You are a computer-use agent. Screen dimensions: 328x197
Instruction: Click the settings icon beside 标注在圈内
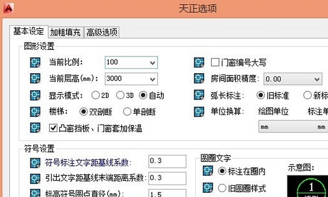point(208,171)
